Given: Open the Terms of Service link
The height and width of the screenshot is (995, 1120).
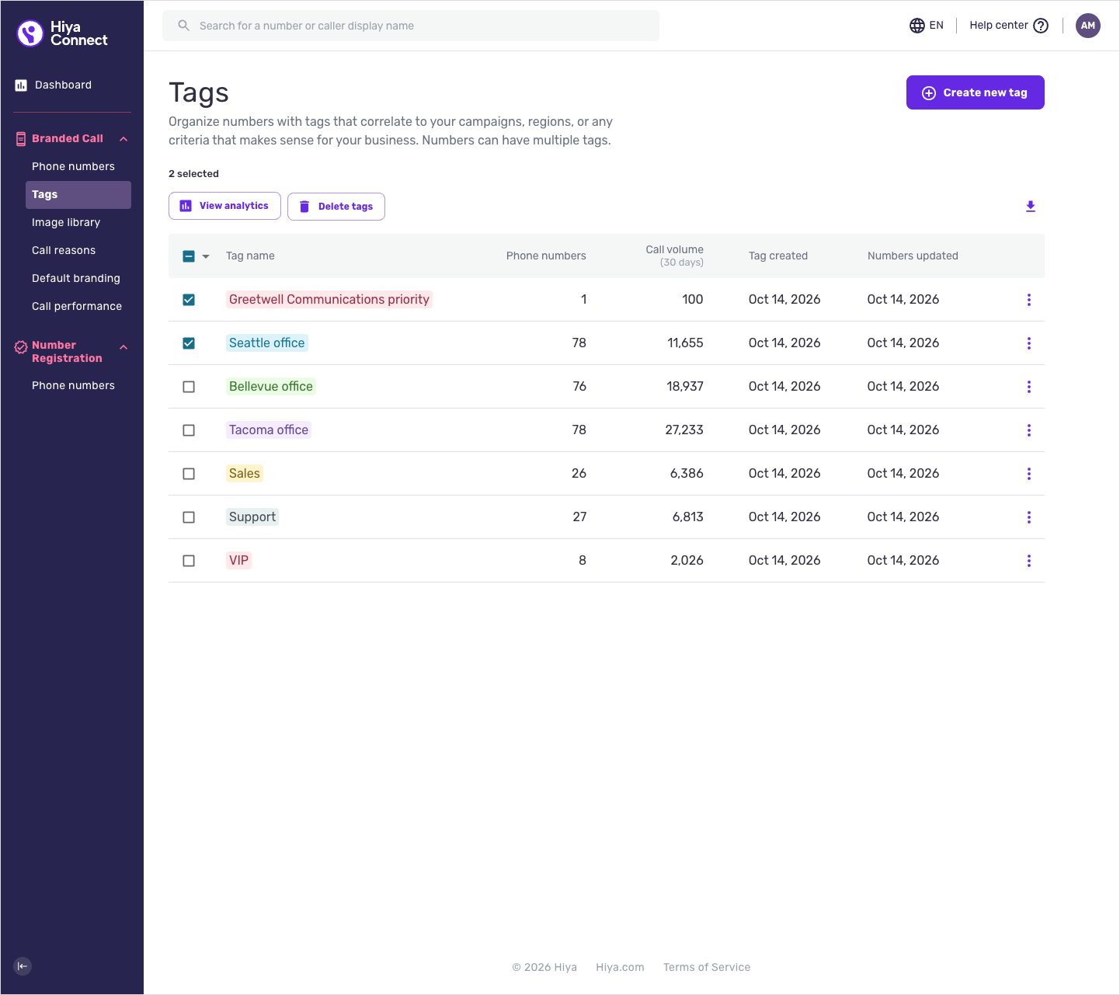Looking at the screenshot, I should pos(707,967).
